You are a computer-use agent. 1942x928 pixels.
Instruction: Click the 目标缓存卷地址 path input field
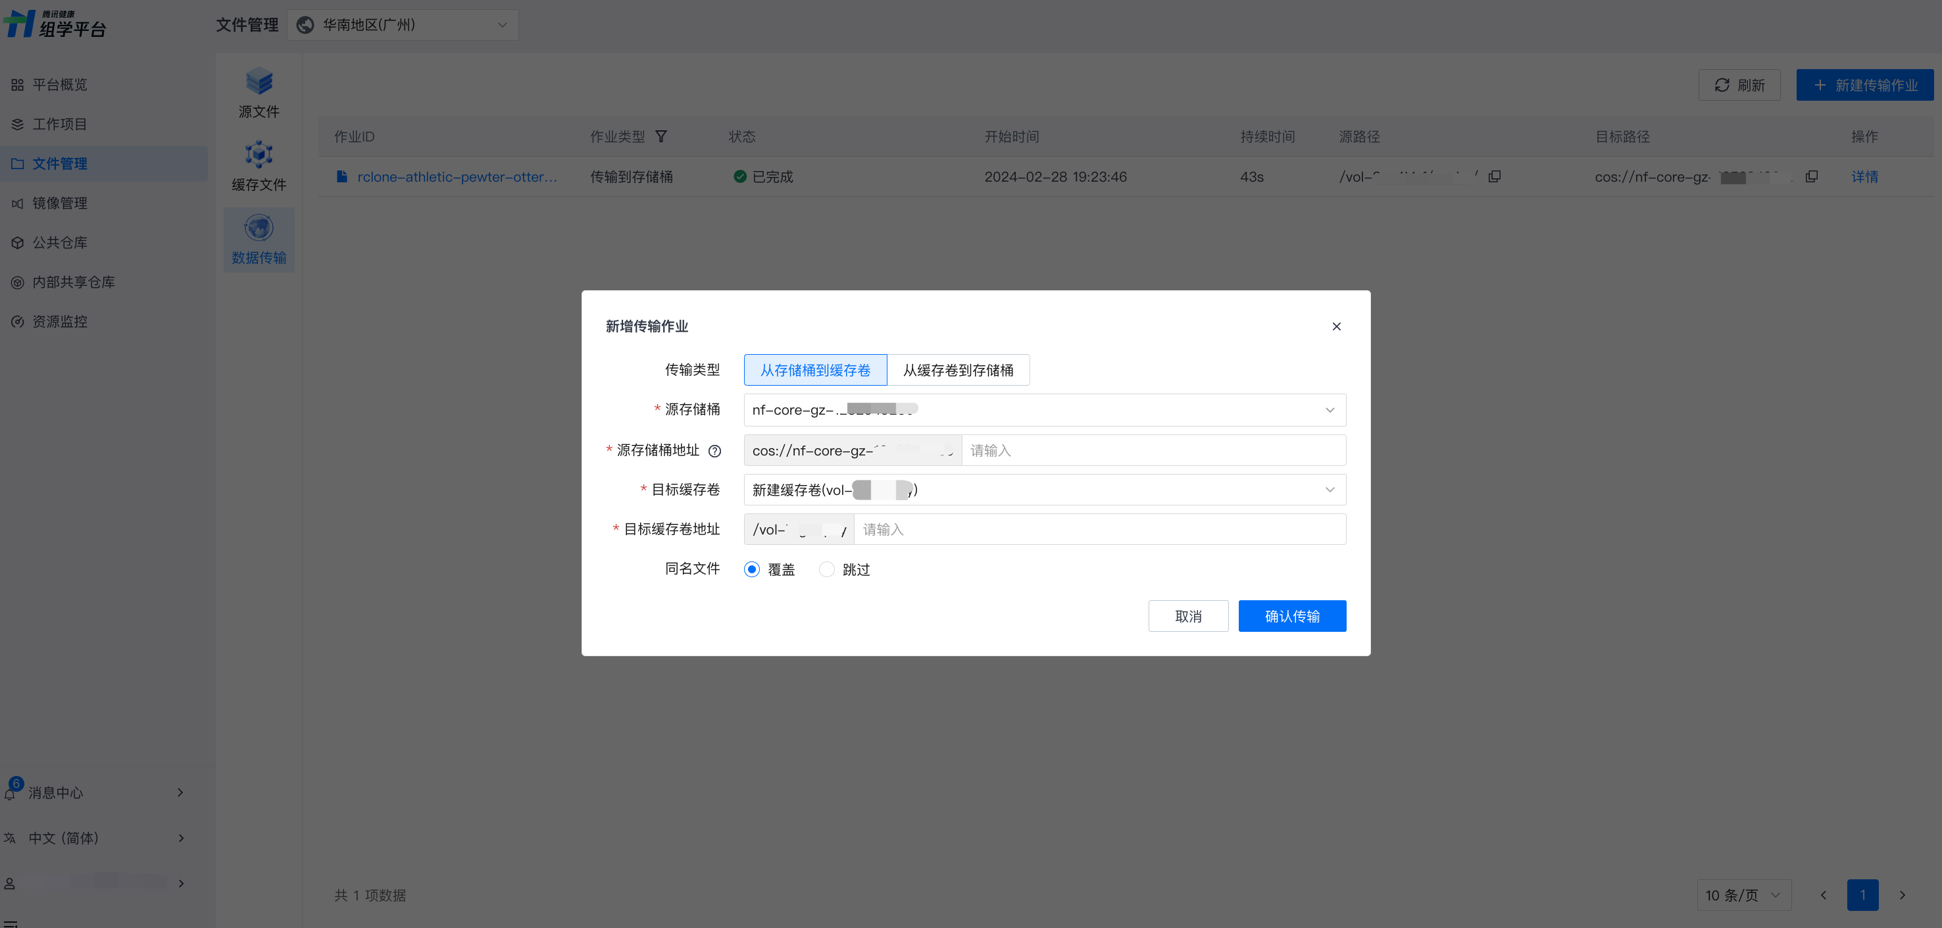[x=1099, y=530]
